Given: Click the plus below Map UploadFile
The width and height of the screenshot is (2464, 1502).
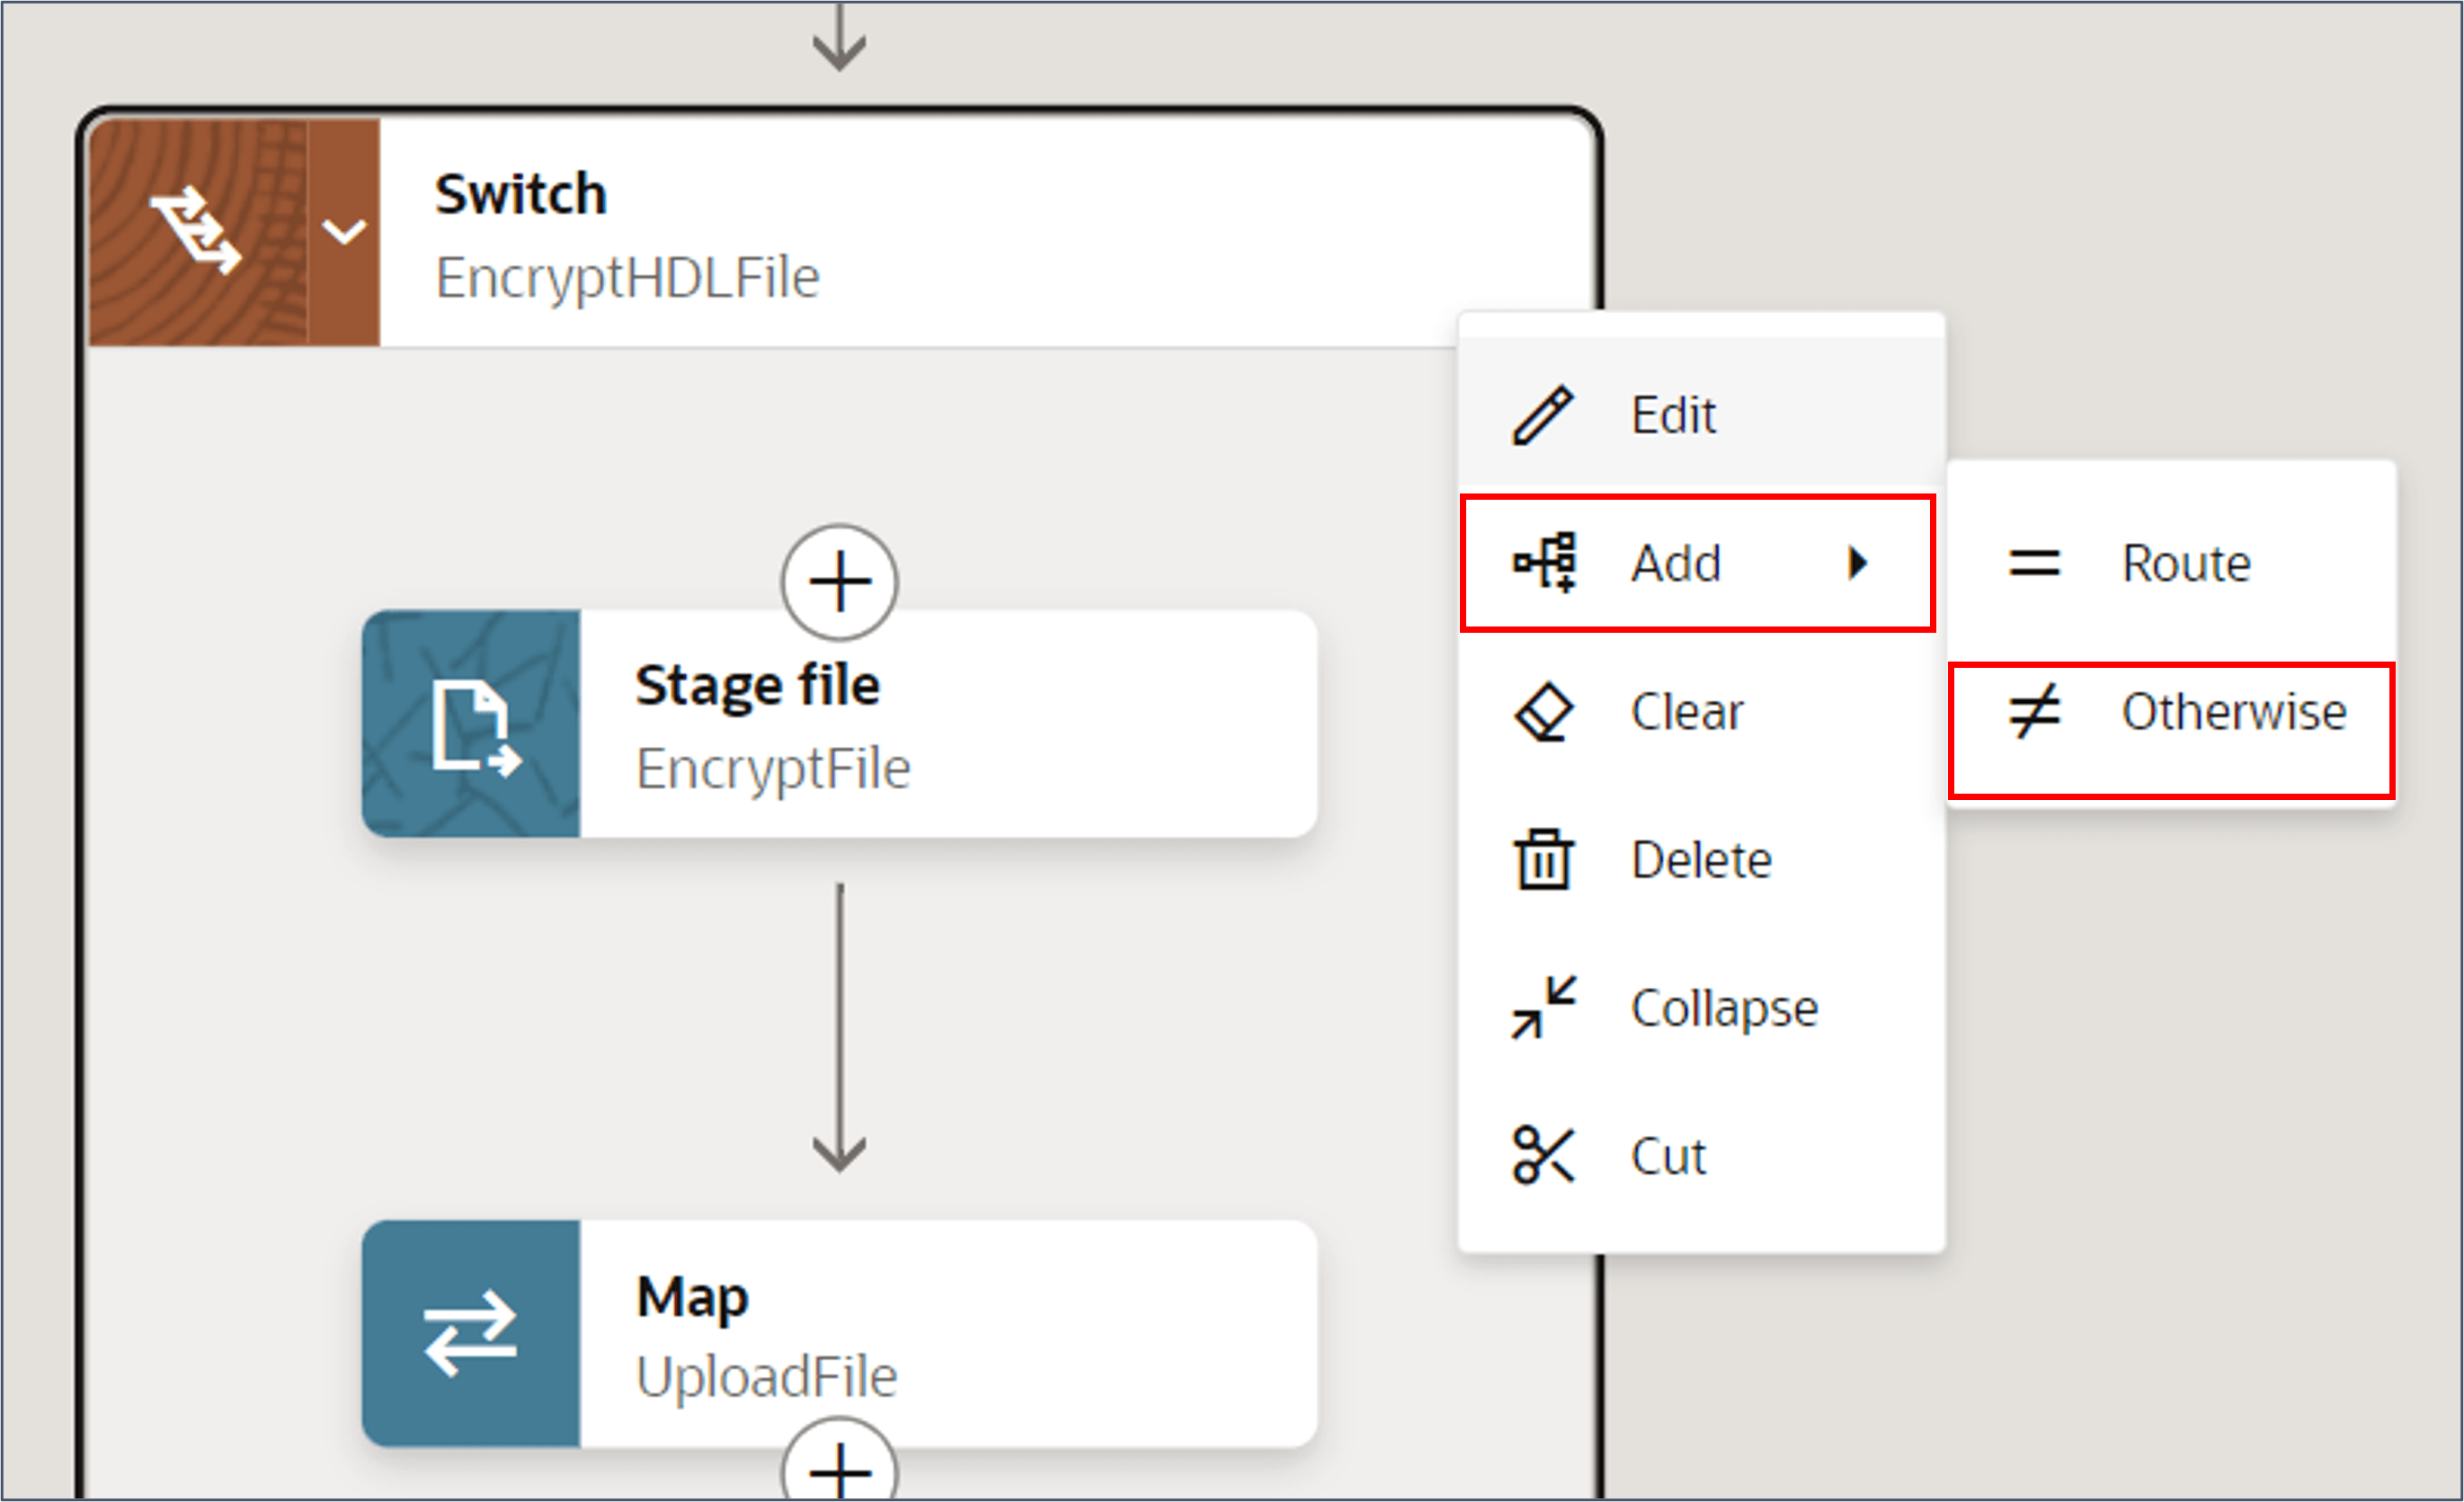Looking at the screenshot, I should pos(839,1462).
